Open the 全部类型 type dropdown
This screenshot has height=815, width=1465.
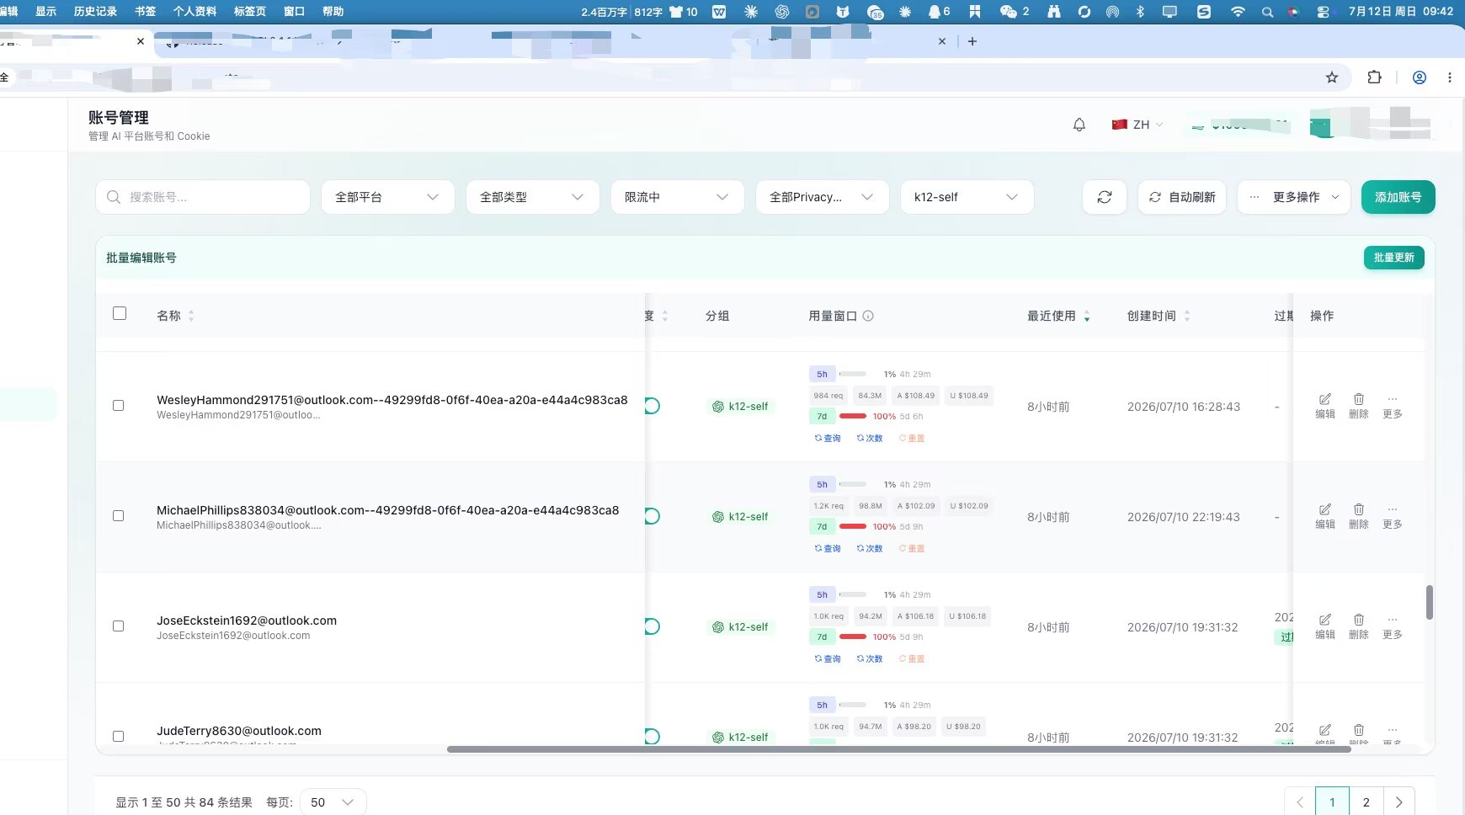pyautogui.click(x=533, y=197)
